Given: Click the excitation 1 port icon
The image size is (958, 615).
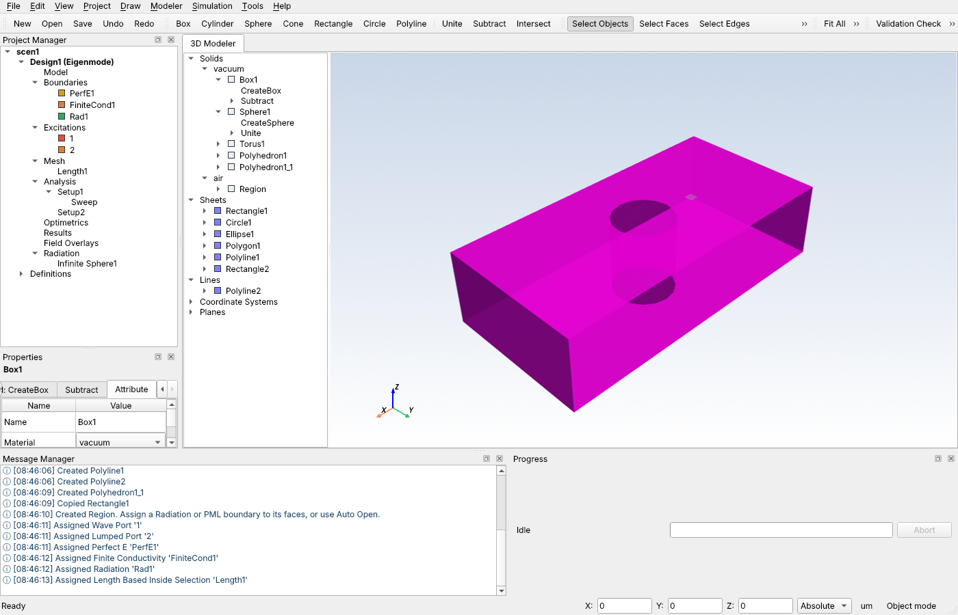Looking at the screenshot, I should (62, 138).
